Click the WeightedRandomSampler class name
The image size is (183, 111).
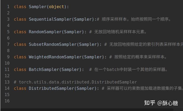pos(55,57)
